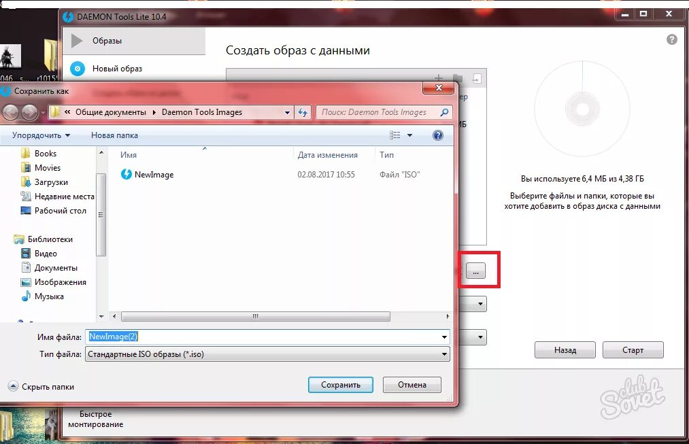Click horizontal scrollbar thumb in file list

255,316
